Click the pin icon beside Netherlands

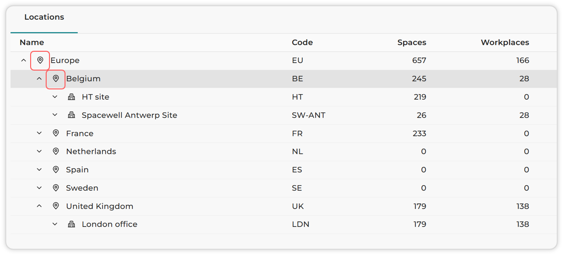click(x=56, y=151)
